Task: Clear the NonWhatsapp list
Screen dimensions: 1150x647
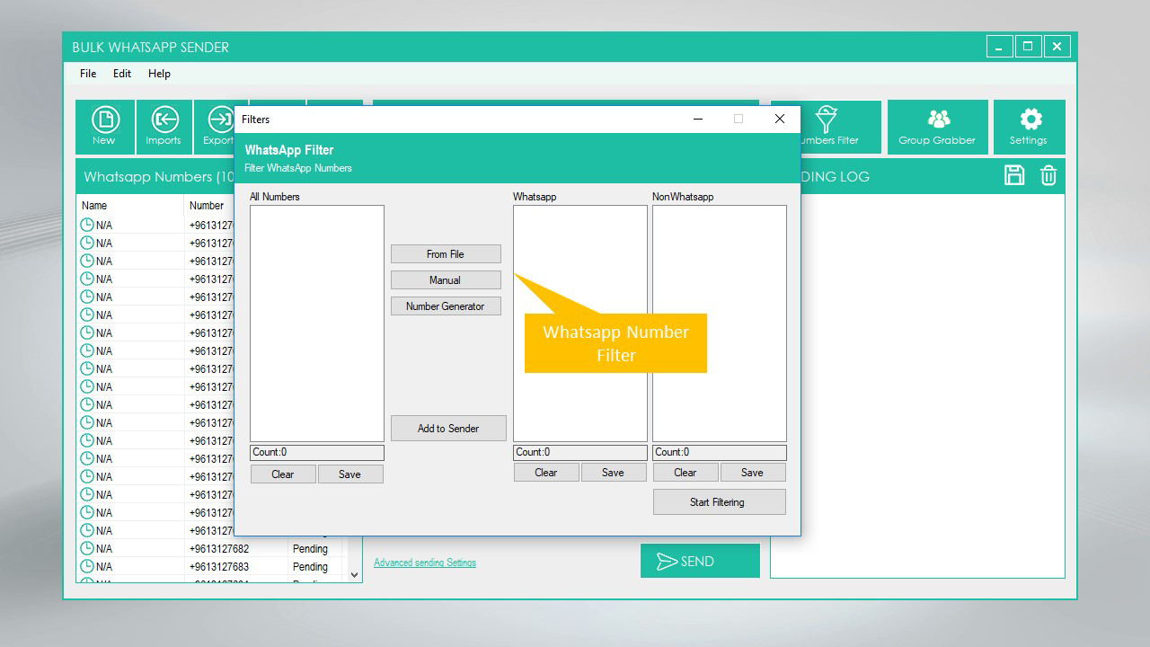Action: [x=686, y=472]
